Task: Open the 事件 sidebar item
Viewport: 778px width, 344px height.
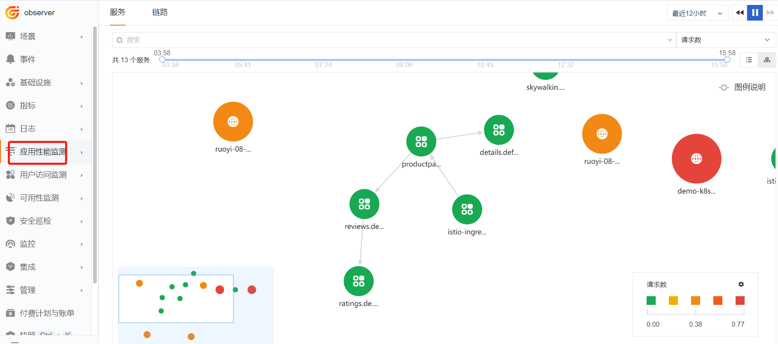Action: point(45,59)
